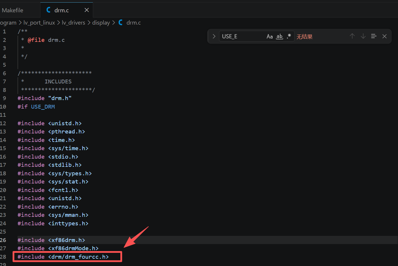
Task: Click the '无结果' no results label
Action: (x=305, y=37)
